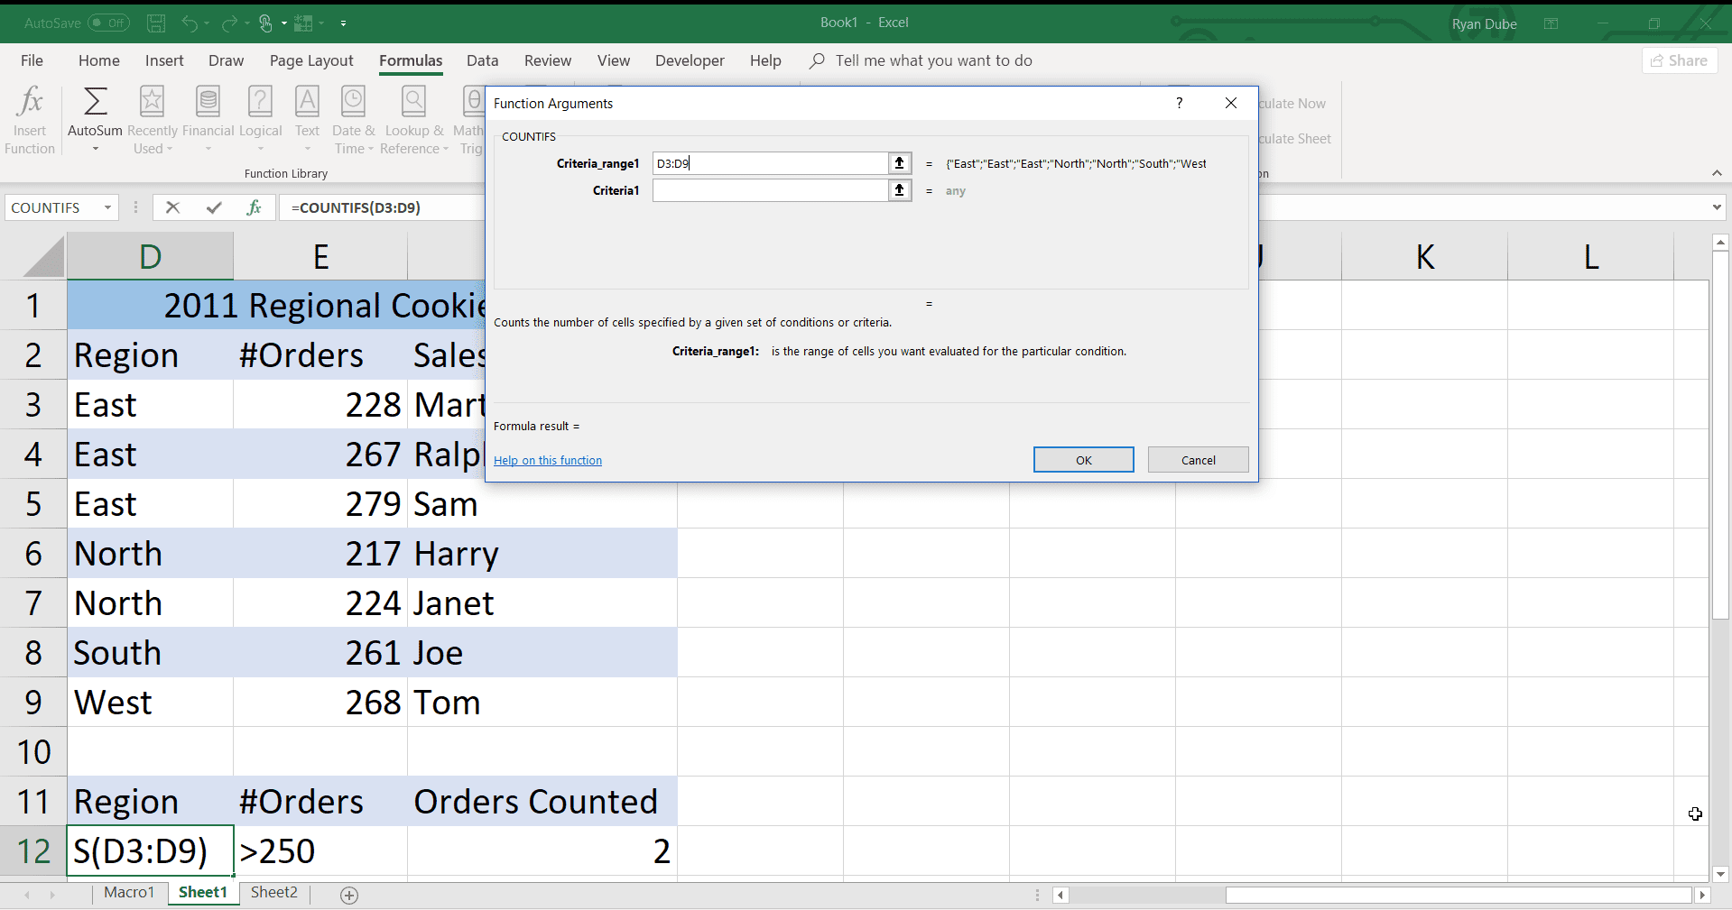Screen dimensions: 1732x910
Task: Open AutoSum dropdown arrow
Action: pyautogui.click(x=95, y=150)
